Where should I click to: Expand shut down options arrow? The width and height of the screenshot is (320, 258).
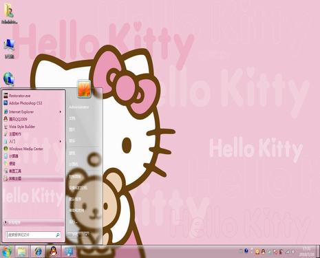point(86,235)
